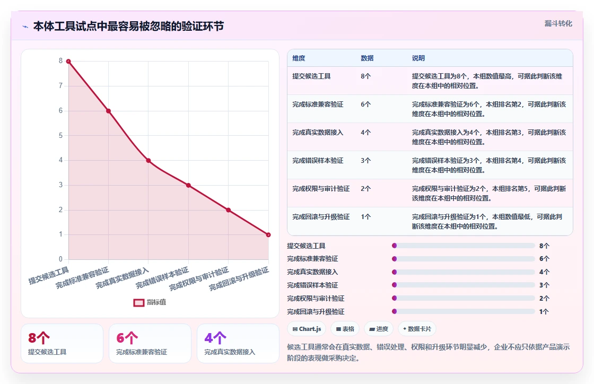Click the 漏斗转化 label in header

558,23
